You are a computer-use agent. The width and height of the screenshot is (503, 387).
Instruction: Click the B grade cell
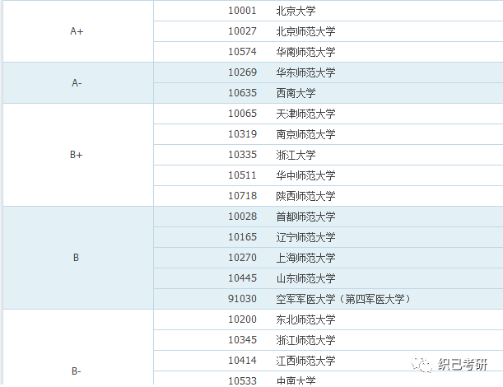[78, 258]
